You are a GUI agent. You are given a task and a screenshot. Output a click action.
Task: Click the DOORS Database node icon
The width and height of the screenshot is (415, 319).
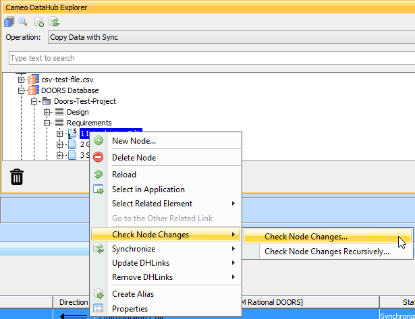[x=33, y=90]
